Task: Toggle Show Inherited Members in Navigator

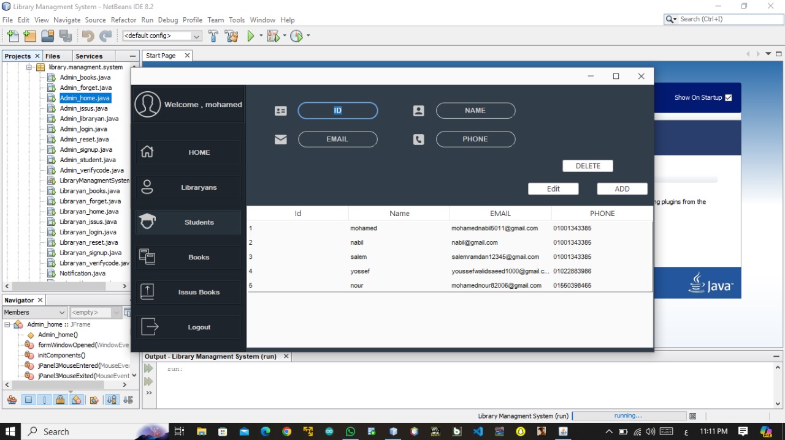Action: [x=12, y=400]
